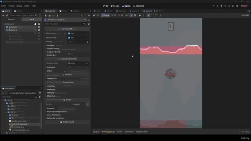Toggle visibility of Ground_1 node
251x141 pixels.
(x=39, y=27)
